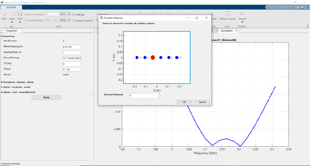Screen dimensions: 310x166
Task: Switch to the Correlation tab
Action: coord(226,31)
